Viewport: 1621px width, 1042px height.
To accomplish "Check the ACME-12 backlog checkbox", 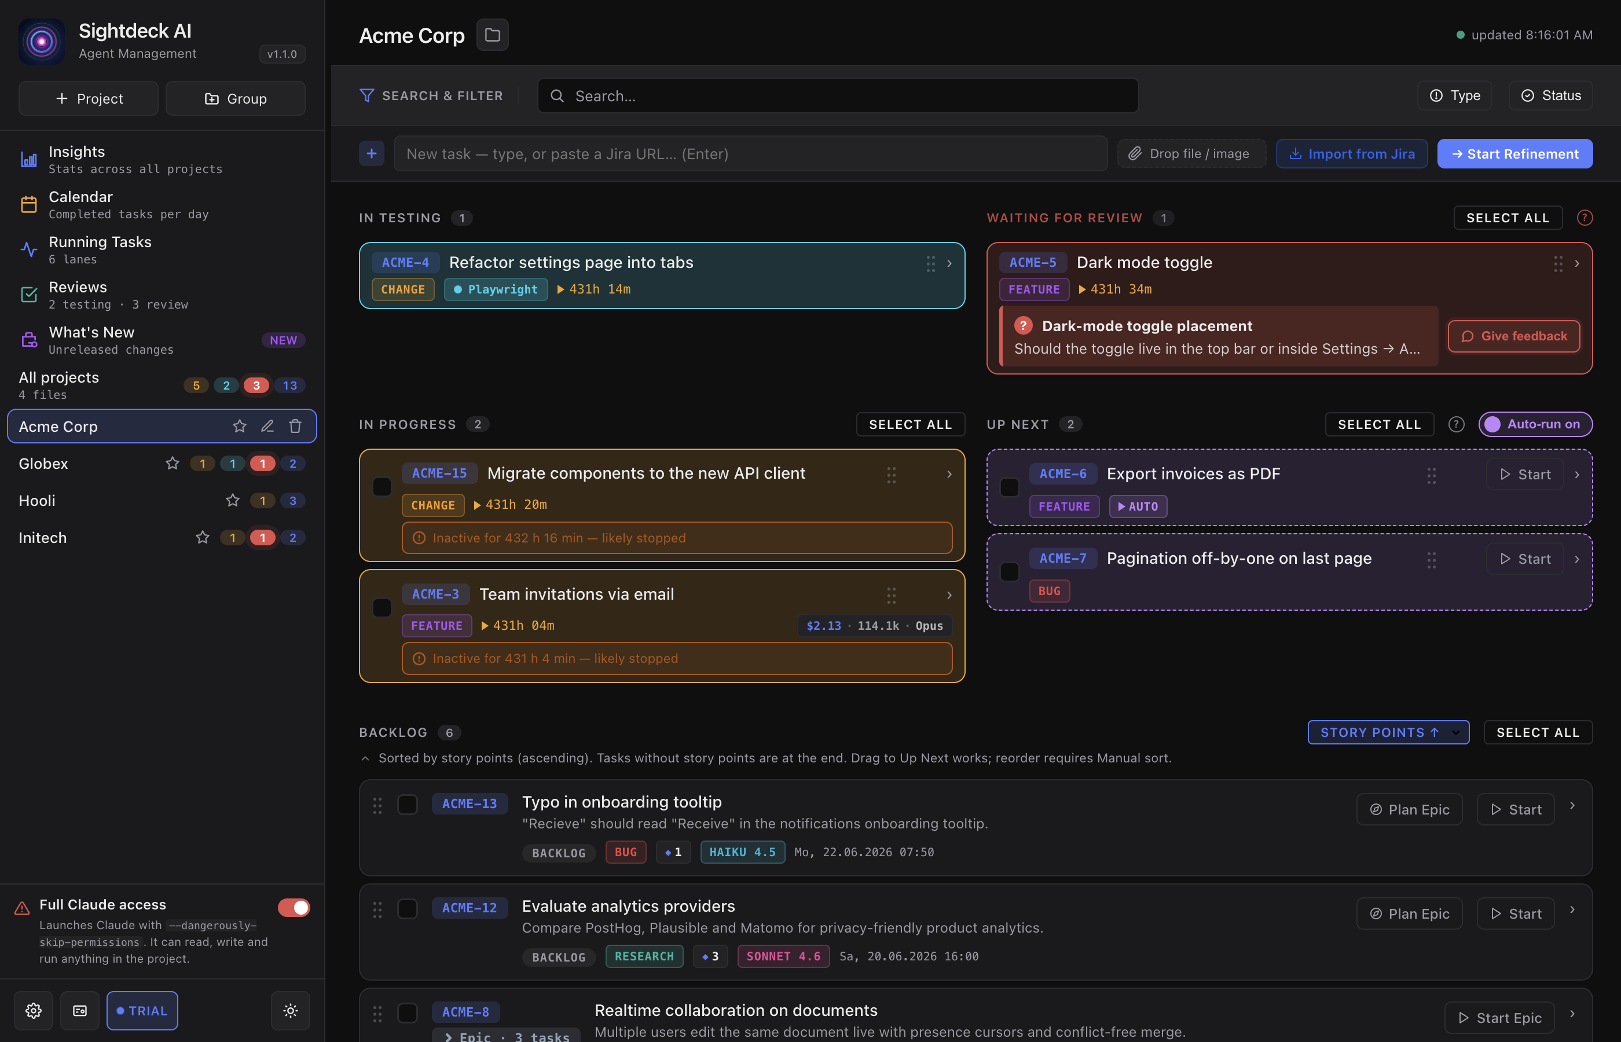I will (408, 909).
